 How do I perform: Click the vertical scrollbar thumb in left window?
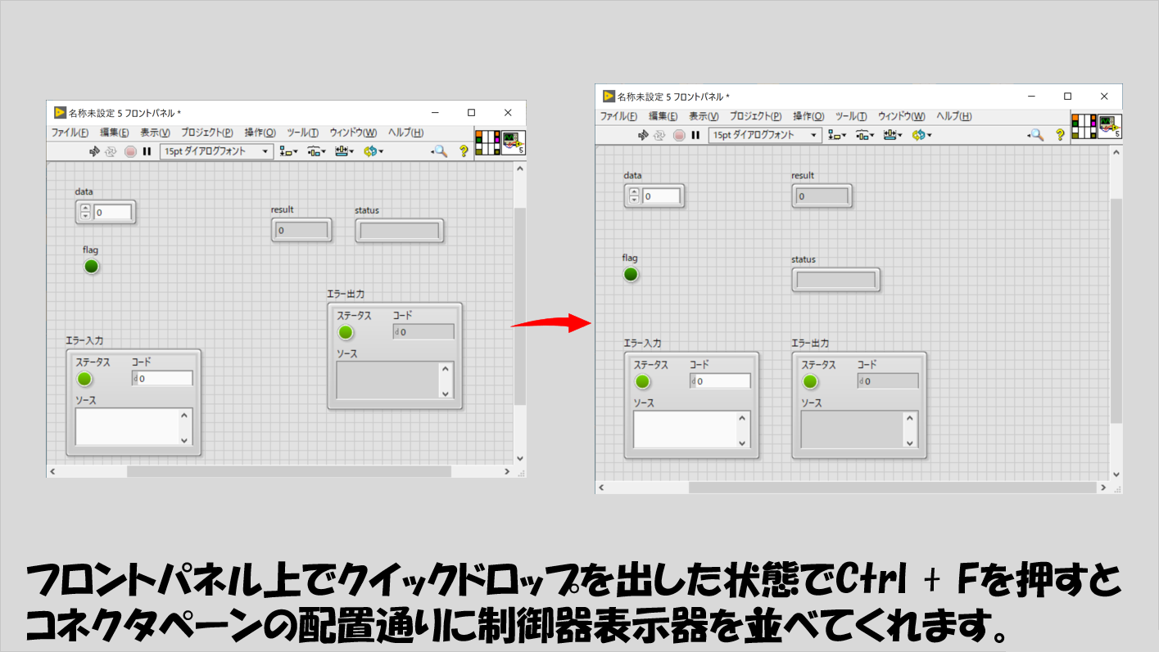tap(519, 306)
